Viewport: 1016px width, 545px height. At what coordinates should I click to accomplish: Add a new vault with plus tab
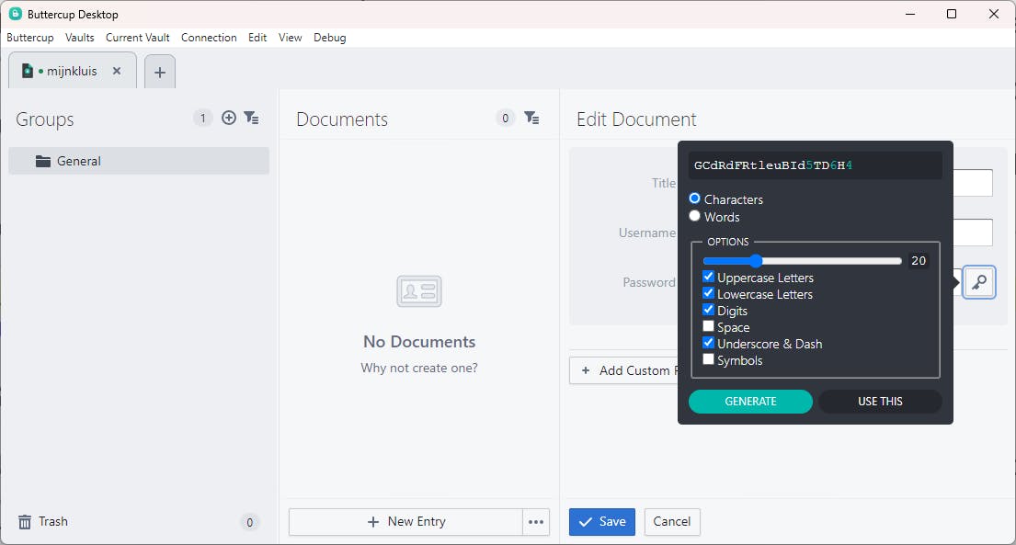coord(160,72)
